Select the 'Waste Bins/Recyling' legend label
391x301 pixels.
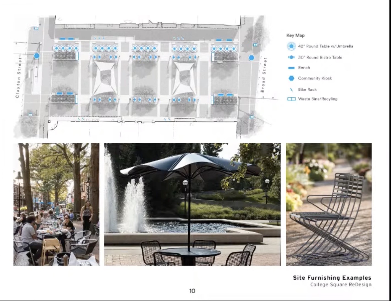click(318, 99)
